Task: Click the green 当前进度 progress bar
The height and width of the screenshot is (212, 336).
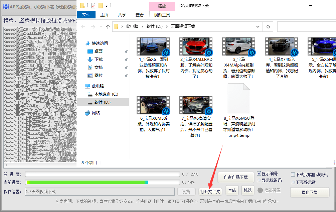Action: point(103,182)
